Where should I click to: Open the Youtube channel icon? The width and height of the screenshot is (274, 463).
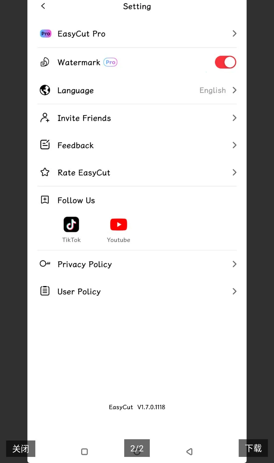118,224
